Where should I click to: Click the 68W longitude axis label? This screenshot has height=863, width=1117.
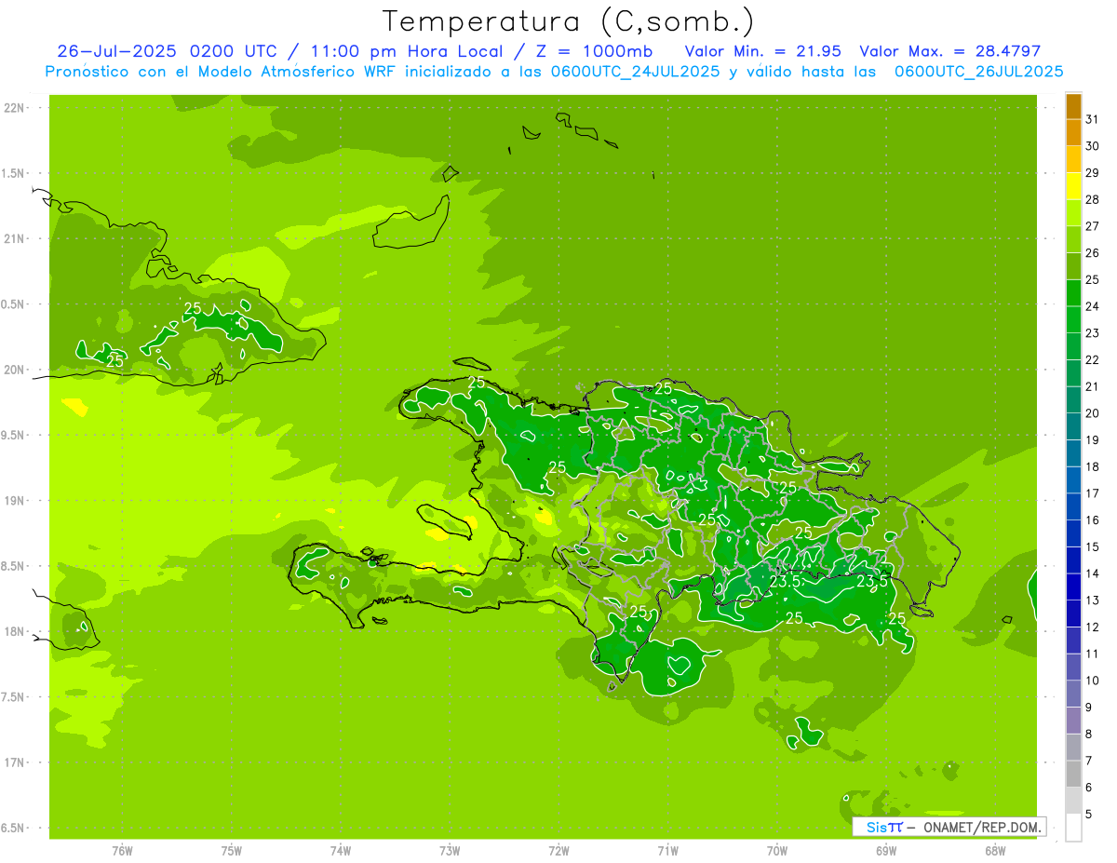tap(995, 851)
